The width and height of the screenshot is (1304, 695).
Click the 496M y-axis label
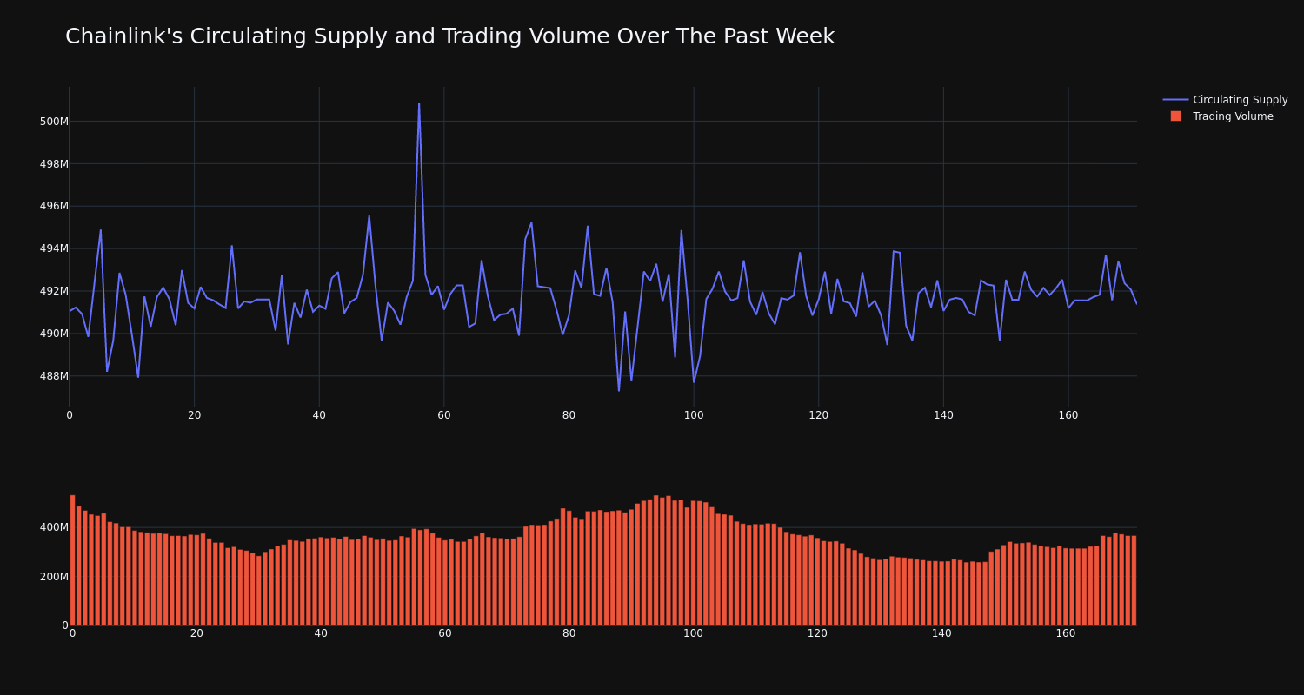(x=54, y=206)
